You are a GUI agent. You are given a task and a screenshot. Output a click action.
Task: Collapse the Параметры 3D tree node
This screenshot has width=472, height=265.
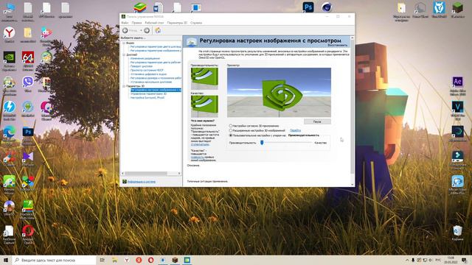tap(124, 86)
